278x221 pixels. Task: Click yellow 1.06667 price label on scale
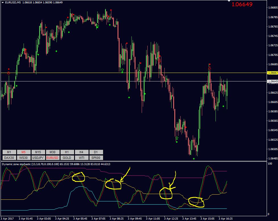pos(273,73)
